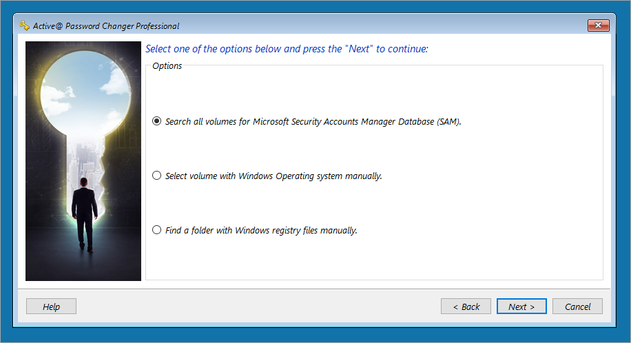Click the man silhouette in the keyhole picture

point(85,215)
